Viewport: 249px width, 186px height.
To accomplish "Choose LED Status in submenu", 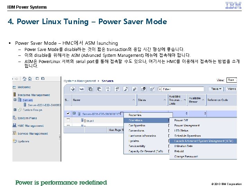I will point(203,131).
